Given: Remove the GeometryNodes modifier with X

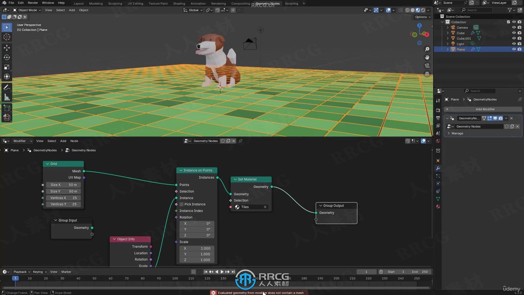Looking at the screenshot, I should click(x=511, y=118).
